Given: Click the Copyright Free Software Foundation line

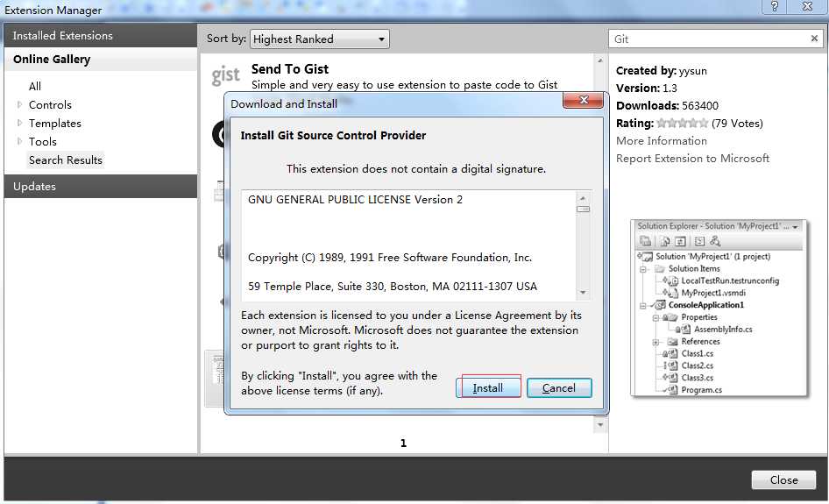Looking at the screenshot, I should click(x=390, y=258).
